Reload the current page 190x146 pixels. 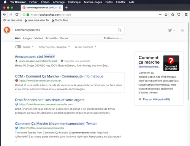[x=17, y=14]
